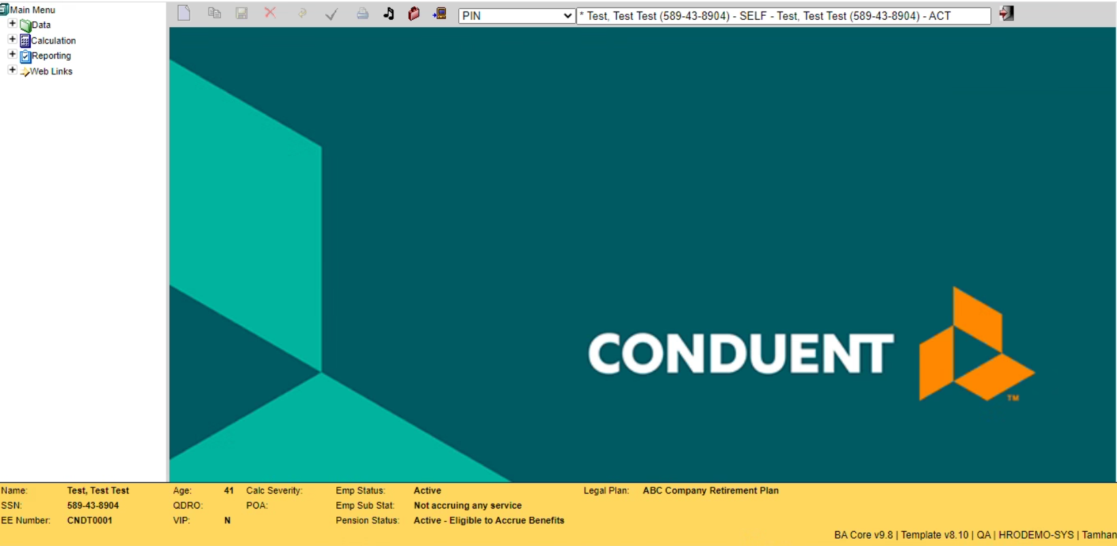Click the black music note icon
Image resolution: width=1117 pixels, height=546 pixels.
tap(389, 13)
